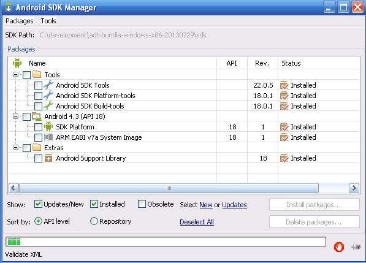The image size is (366, 263).
Task: Click the system image icon beside ARM EABI v7a
Action: [x=48, y=137]
